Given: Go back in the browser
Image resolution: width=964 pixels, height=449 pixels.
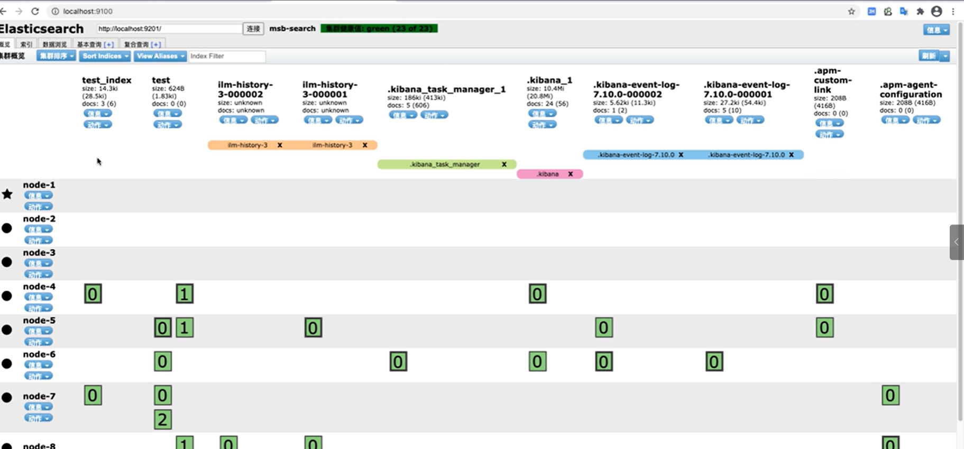Looking at the screenshot, I should tap(3, 11).
